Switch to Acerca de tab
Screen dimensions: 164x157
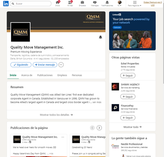click(x=27, y=75)
